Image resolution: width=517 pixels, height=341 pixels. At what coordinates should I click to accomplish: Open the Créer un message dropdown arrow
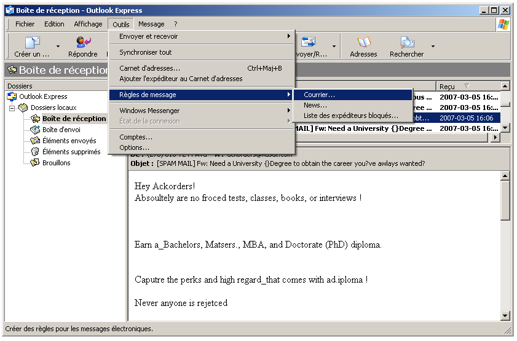[x=58, y=47]
